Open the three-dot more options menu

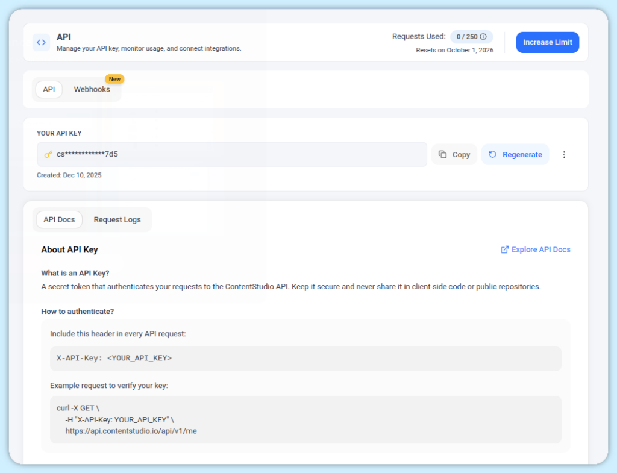pyautogui.click(x=564, y=155)
